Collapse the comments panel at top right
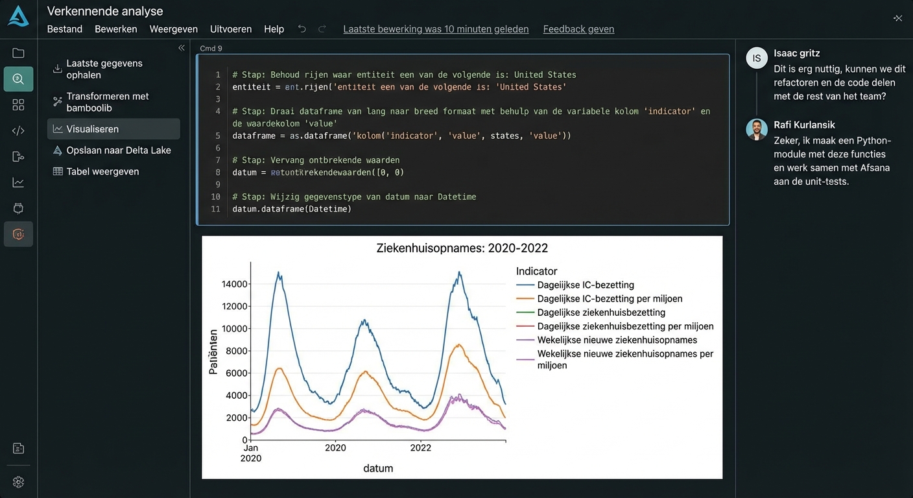913x498 pixels. click(x=897, y=18)
